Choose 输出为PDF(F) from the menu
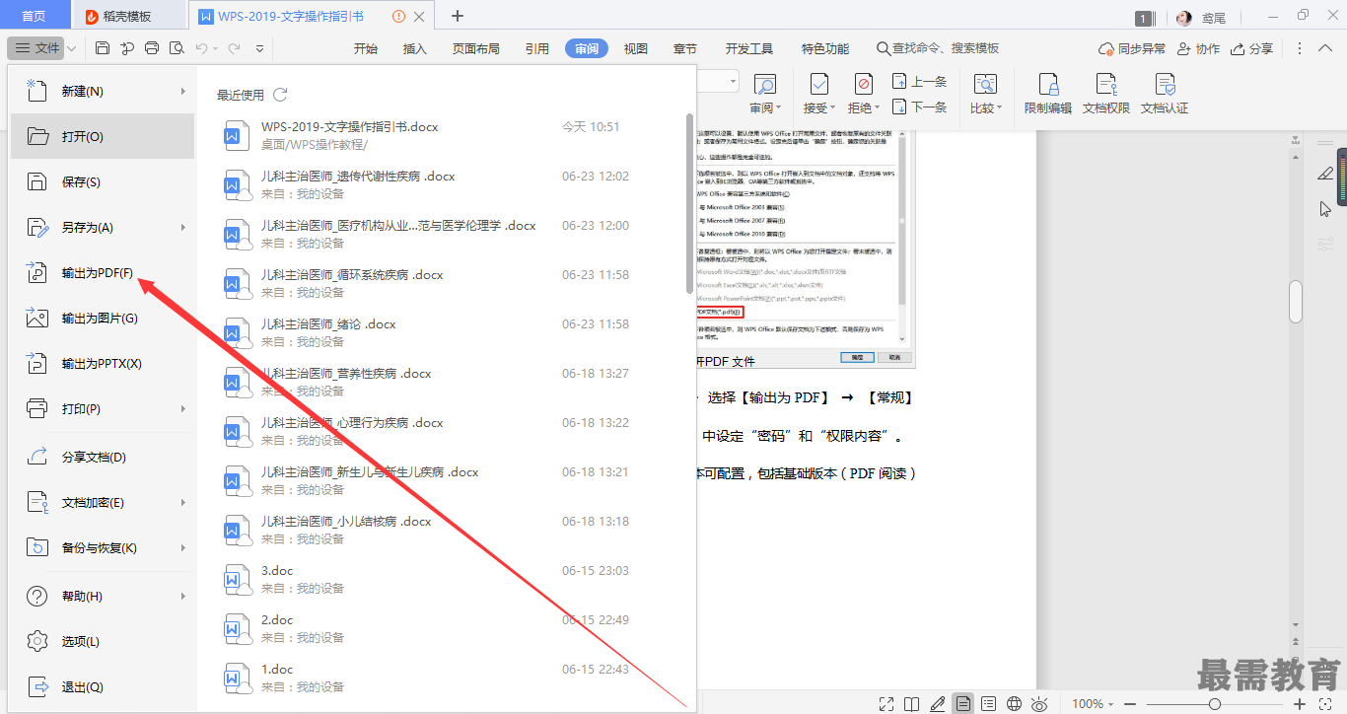 (x=103, y=272)
